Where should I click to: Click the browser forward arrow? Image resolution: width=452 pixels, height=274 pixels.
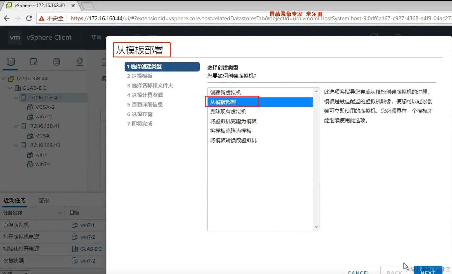pos(18,18)
